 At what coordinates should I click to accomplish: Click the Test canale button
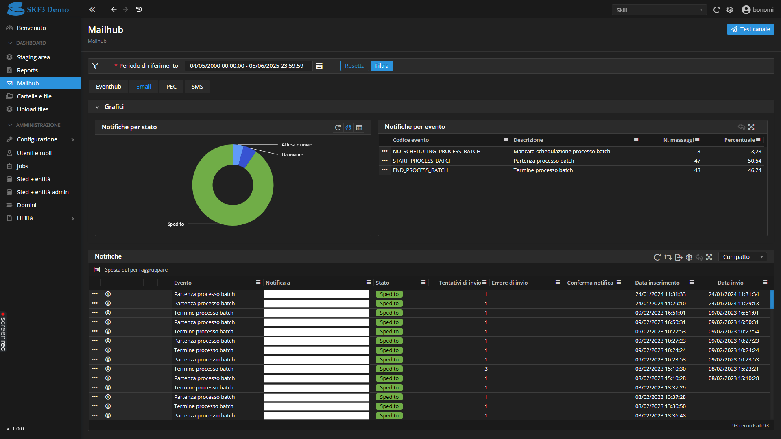point(750,29)
